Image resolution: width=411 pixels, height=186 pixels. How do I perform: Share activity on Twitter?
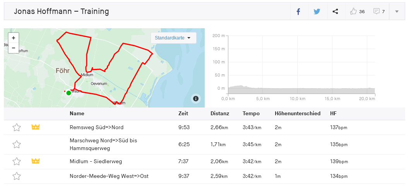click(317, 12)
